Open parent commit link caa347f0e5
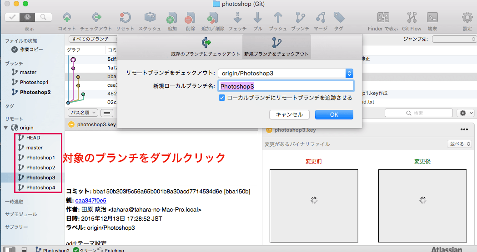477x252 pixels. click(90, 200)
